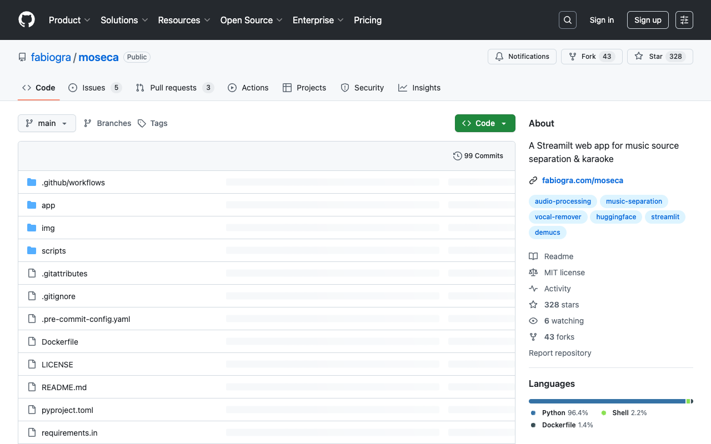Click the file icon for README.md
711x444 pixels.
32,387
